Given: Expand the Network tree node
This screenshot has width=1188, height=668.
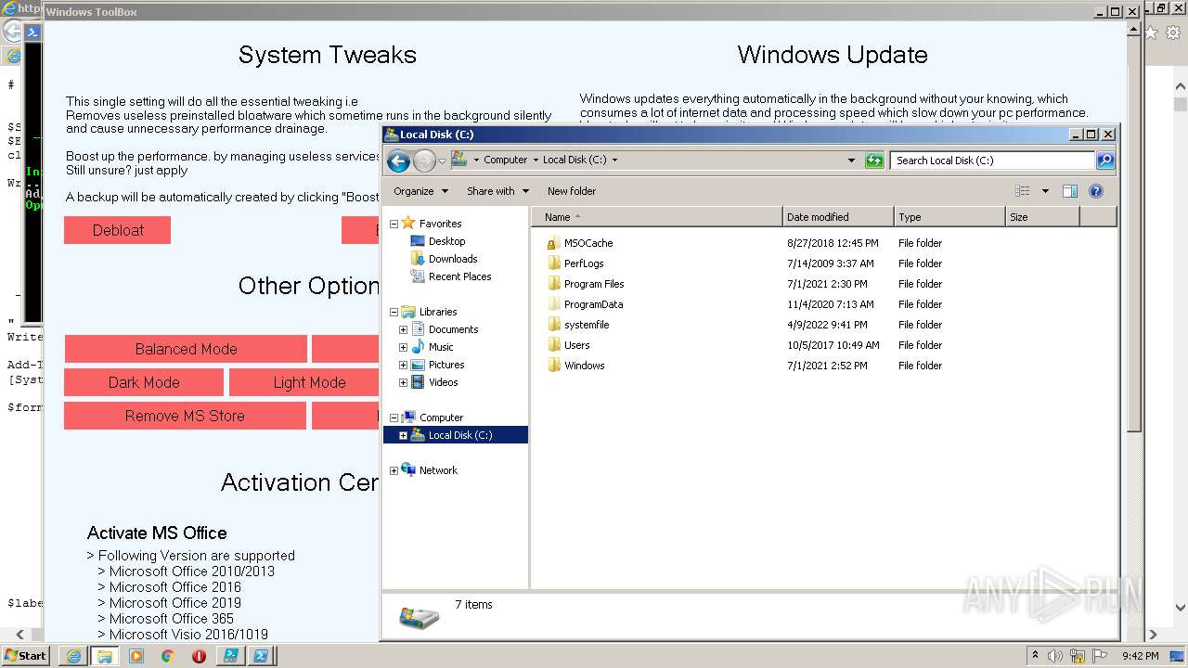Looking at the screenshot, I should pyautogui.click(x=394, y=470).
